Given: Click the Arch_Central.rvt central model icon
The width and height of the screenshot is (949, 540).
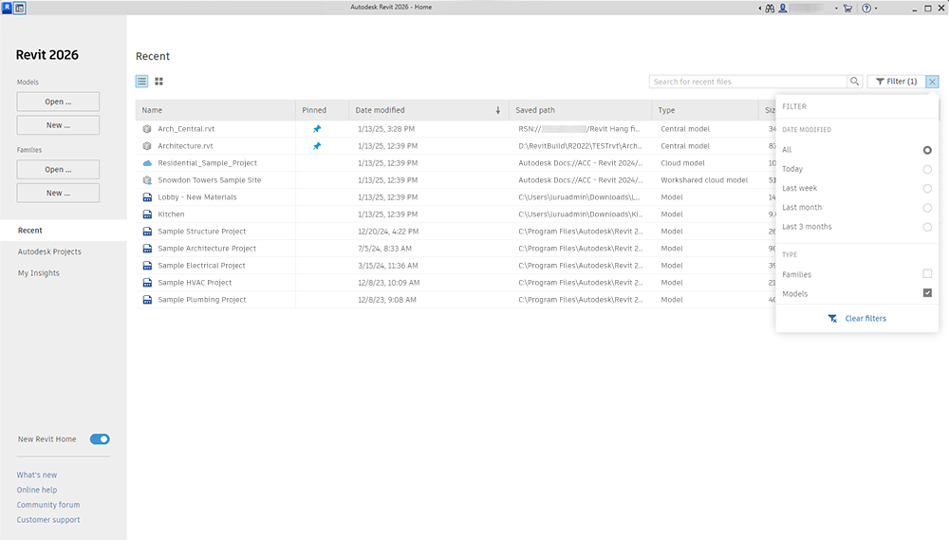Looking at the screenshot, I should coord(147,129).
